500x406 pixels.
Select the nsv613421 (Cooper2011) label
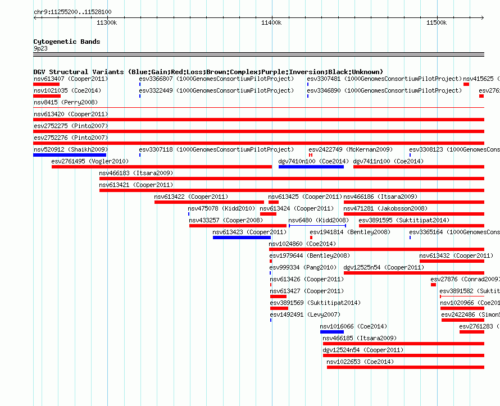[x=136, y=185]
